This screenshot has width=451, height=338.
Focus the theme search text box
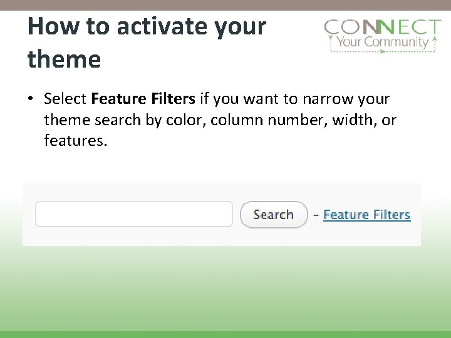(x=134, y=214)
